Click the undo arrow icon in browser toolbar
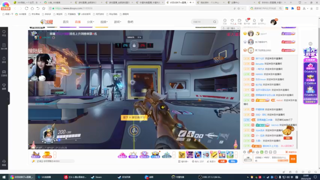Screen dimensions: 320x180 tap(38, 8)
